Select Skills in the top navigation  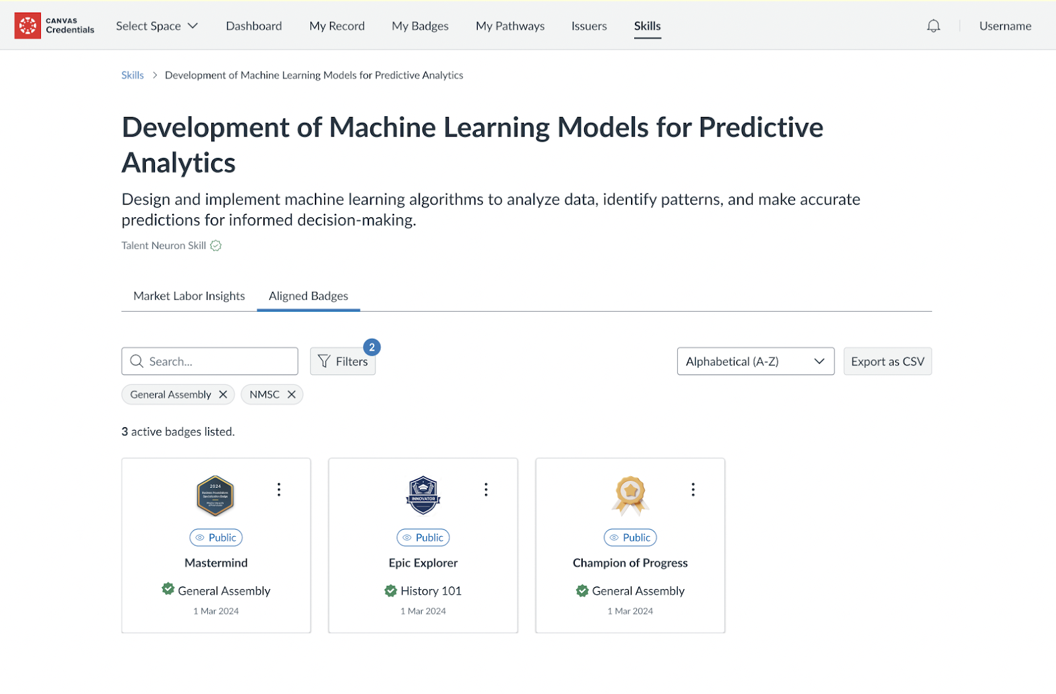(647, 26)
